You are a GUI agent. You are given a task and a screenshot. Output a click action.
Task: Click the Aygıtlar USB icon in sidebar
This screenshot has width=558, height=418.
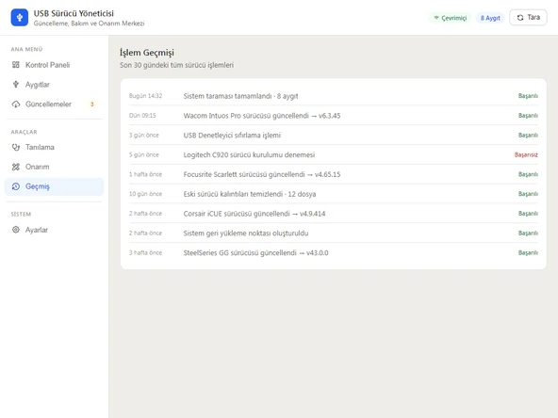click(16, 84)
